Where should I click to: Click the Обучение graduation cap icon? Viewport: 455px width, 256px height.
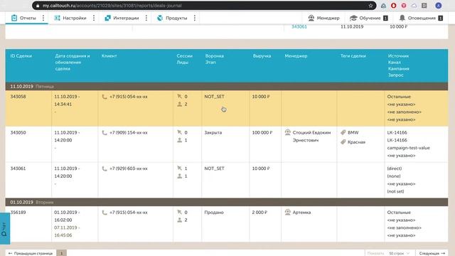click(353, 18)
